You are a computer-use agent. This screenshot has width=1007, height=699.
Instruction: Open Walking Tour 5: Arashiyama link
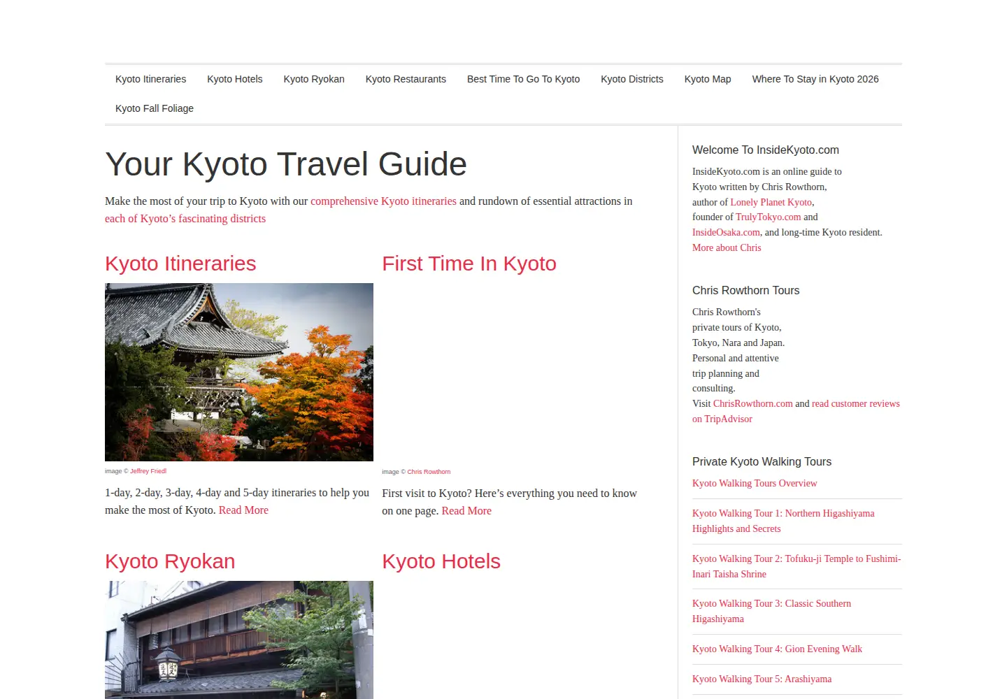coord(762,679)
